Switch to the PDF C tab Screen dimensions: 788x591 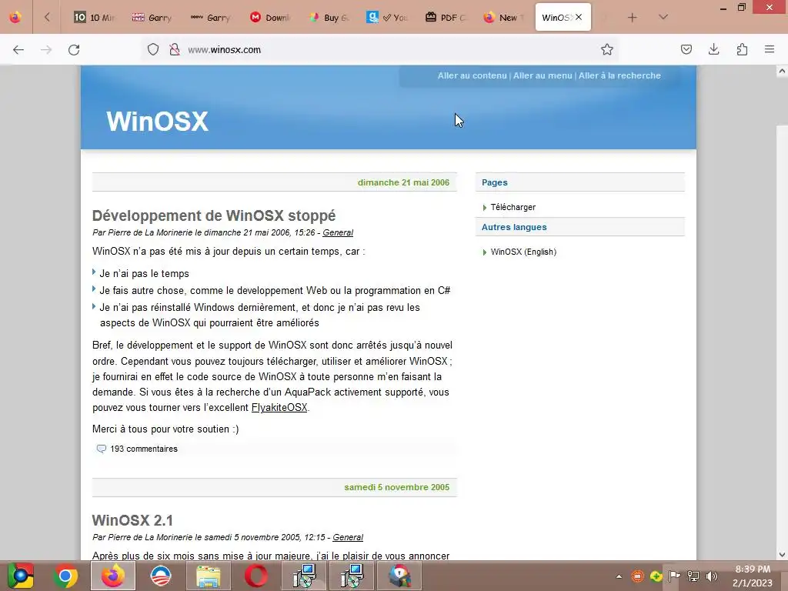pyautogui.click(x=446, y=18)
